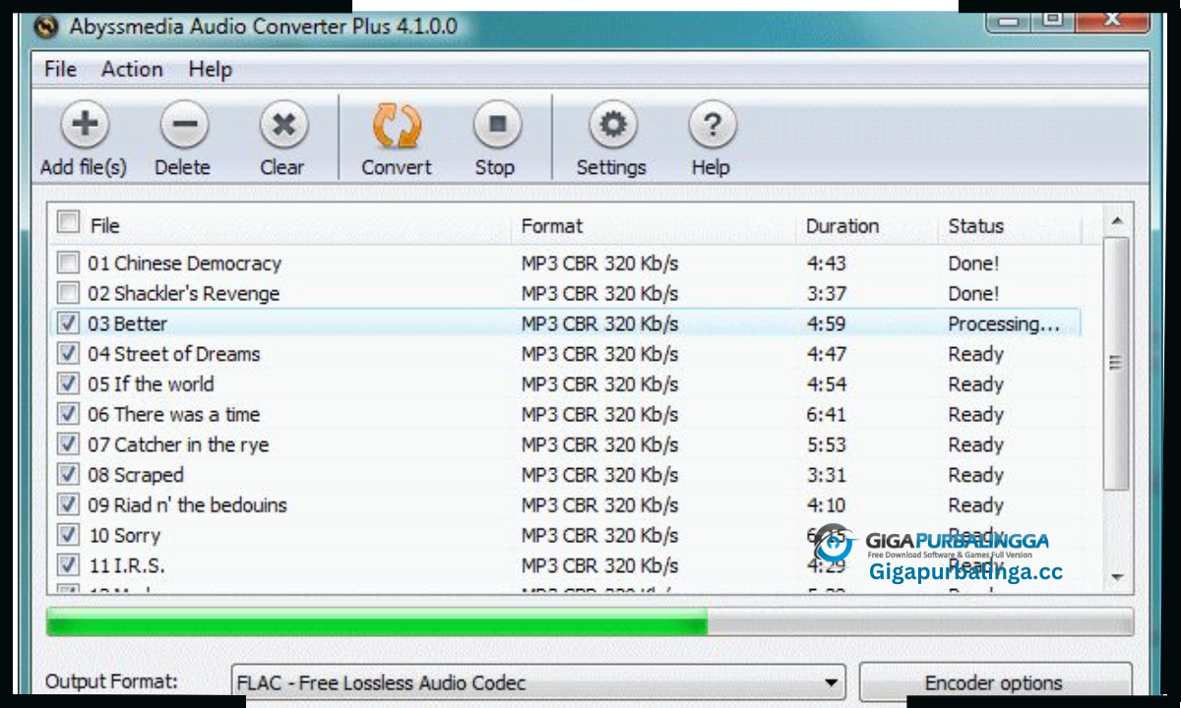Sort by the Duration column header

[842, 226]
